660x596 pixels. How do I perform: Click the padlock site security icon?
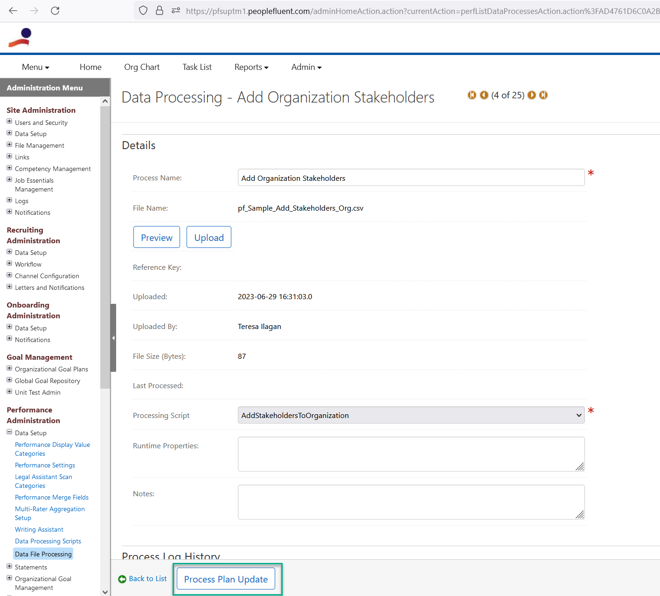[160, 10]
